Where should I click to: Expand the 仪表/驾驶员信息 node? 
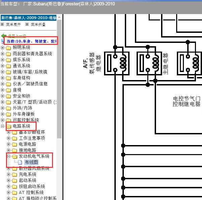[x=2, y=84]
